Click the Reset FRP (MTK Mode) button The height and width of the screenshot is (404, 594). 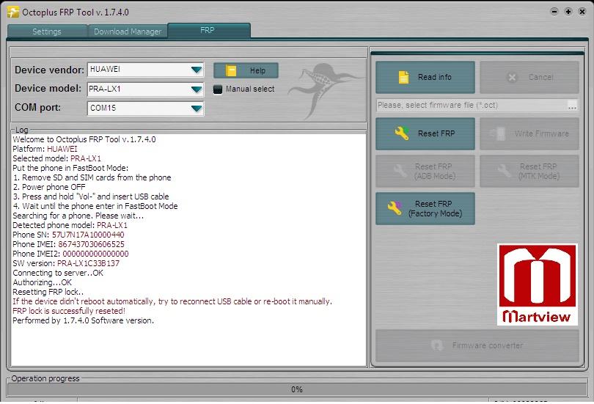tap(529, 171)
